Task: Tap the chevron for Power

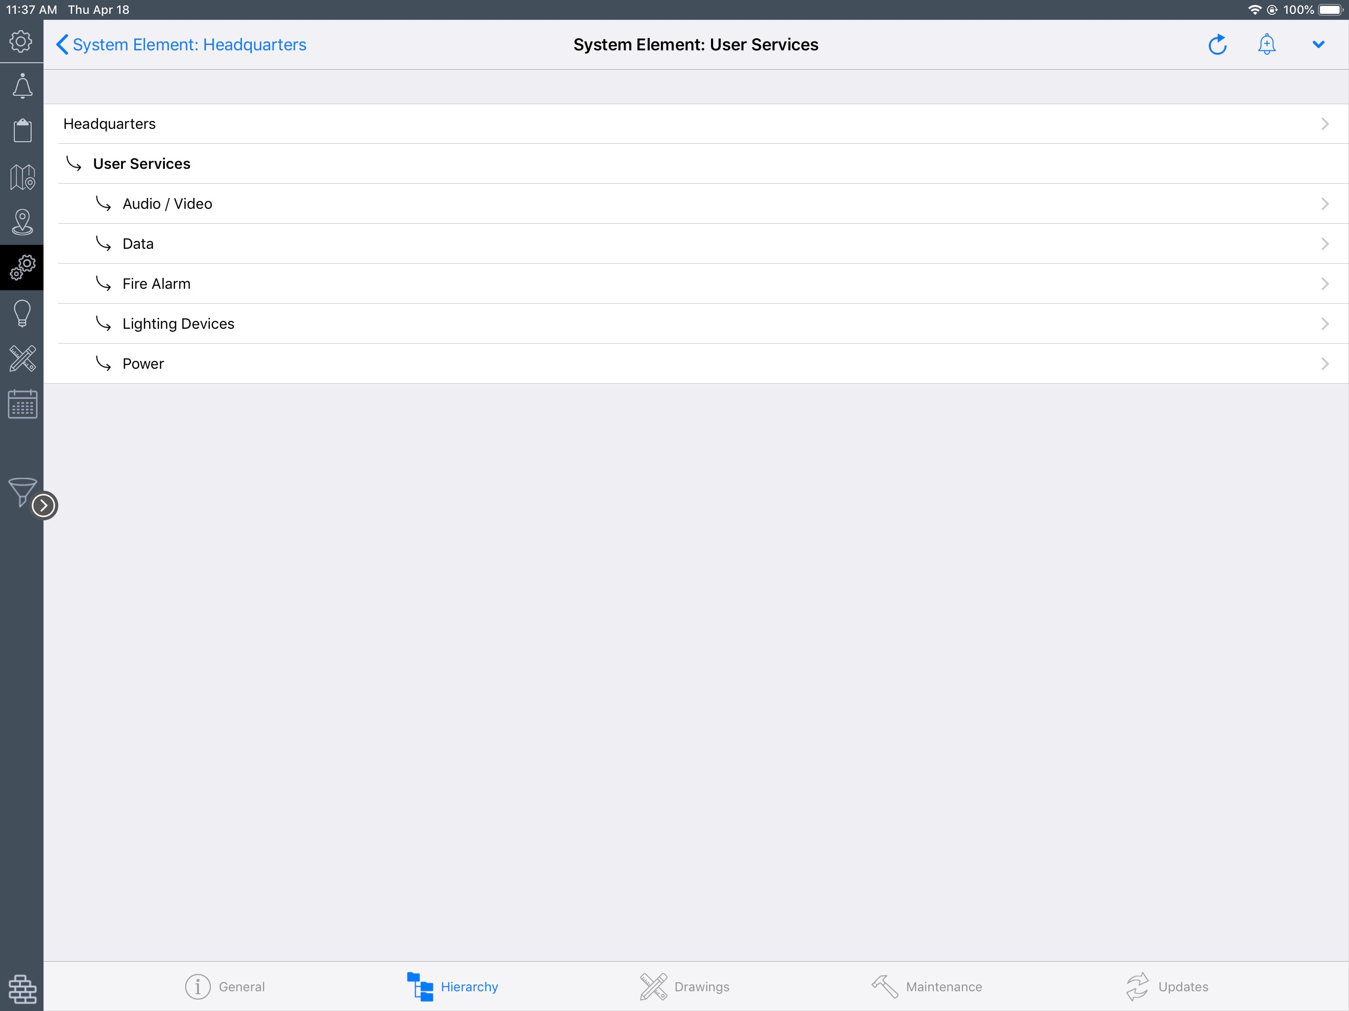Action: [x=1325, y=363]
